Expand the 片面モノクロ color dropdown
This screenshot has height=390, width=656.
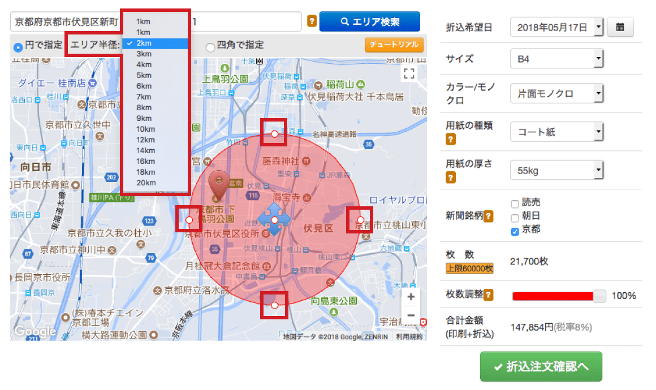coord(556,94)
